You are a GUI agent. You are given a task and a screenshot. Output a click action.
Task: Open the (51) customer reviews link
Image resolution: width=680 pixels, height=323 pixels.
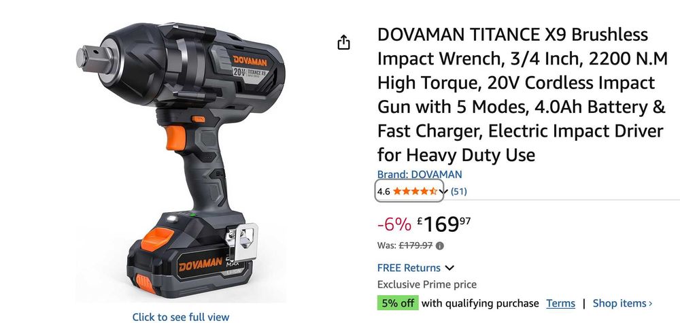(x=459, y=191)
